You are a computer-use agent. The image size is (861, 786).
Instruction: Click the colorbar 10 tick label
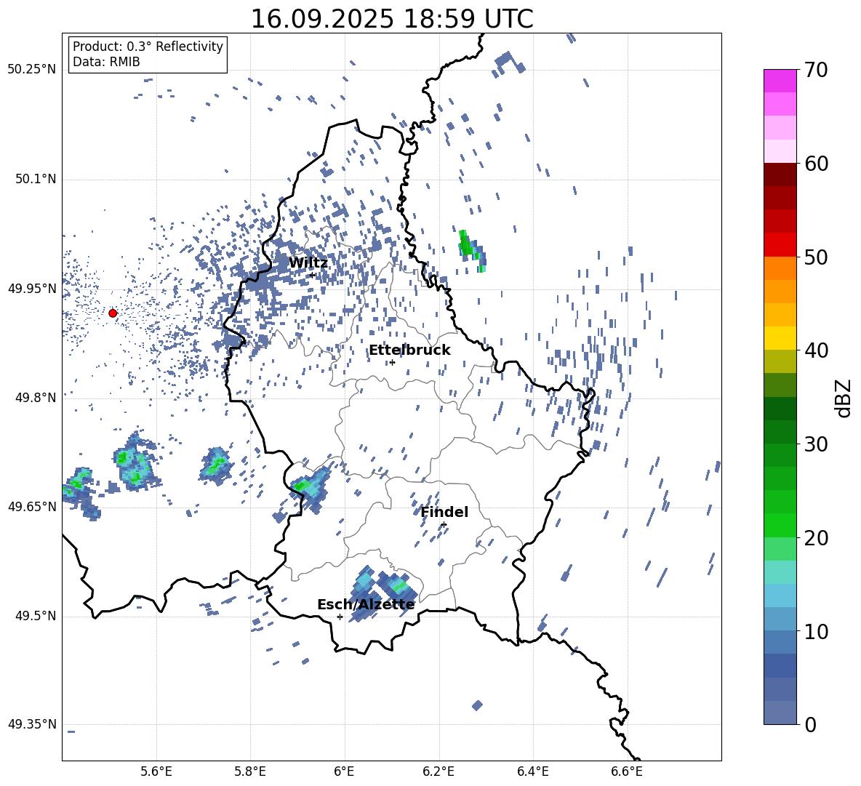[x=816, y=631]
